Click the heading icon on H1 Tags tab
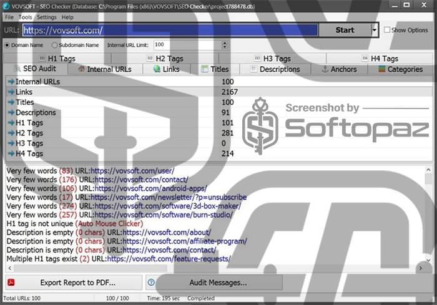 pos(42,58)
